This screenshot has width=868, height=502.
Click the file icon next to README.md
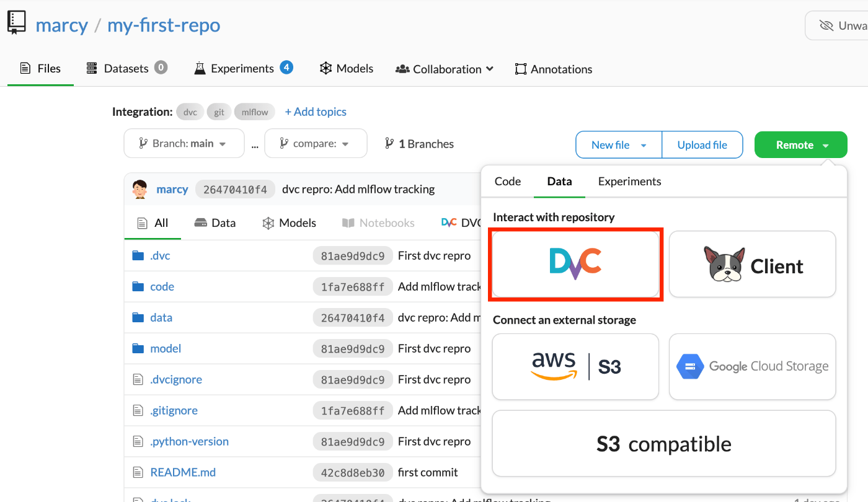tap(138, 472)
